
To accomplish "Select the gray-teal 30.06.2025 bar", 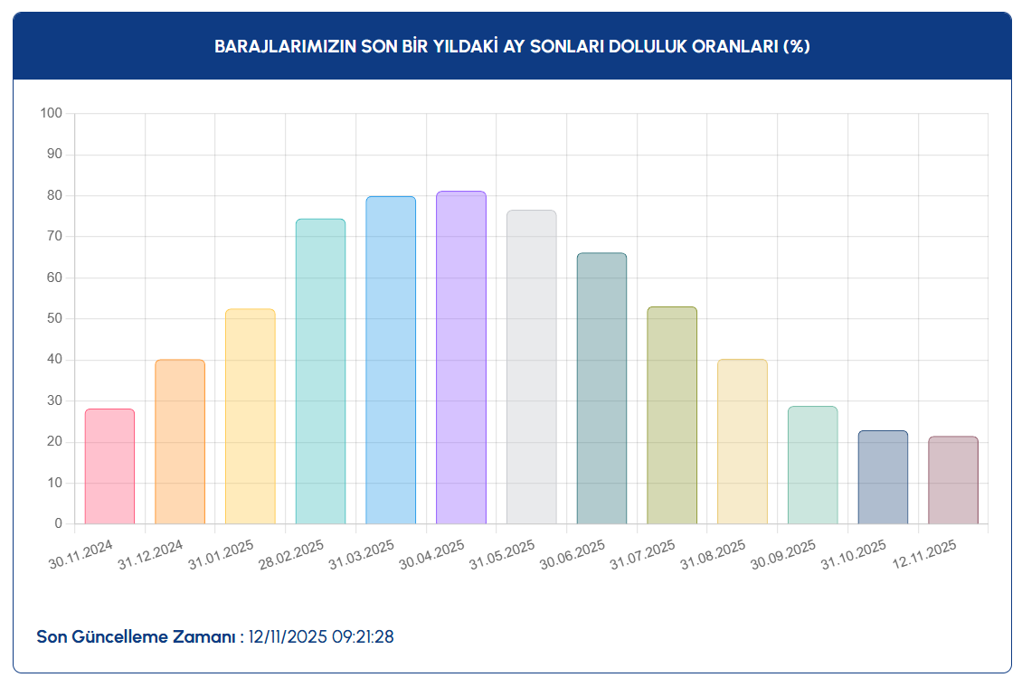I will pyautogui.click(x=601, y=389).
